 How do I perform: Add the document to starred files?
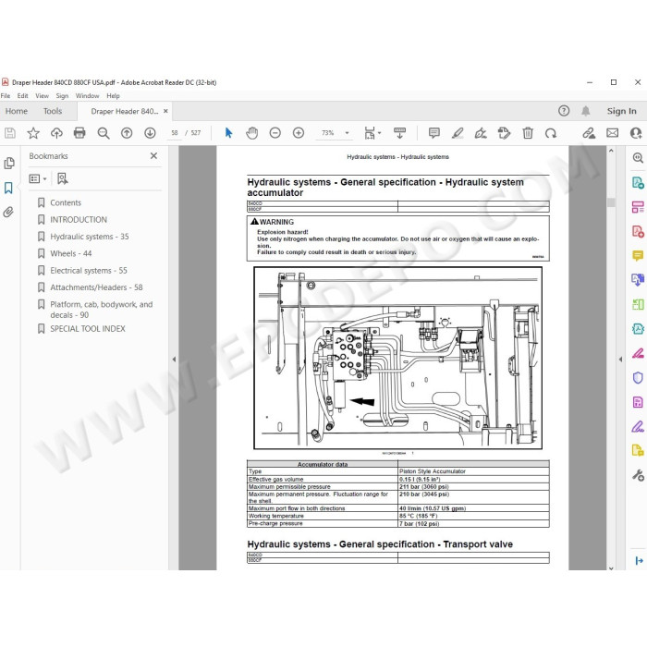(33, 133)
